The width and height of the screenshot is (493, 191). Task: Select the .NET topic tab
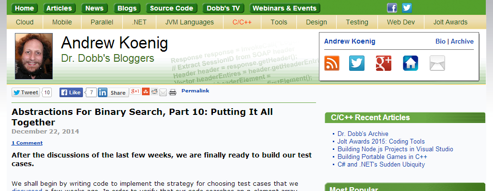139,22
